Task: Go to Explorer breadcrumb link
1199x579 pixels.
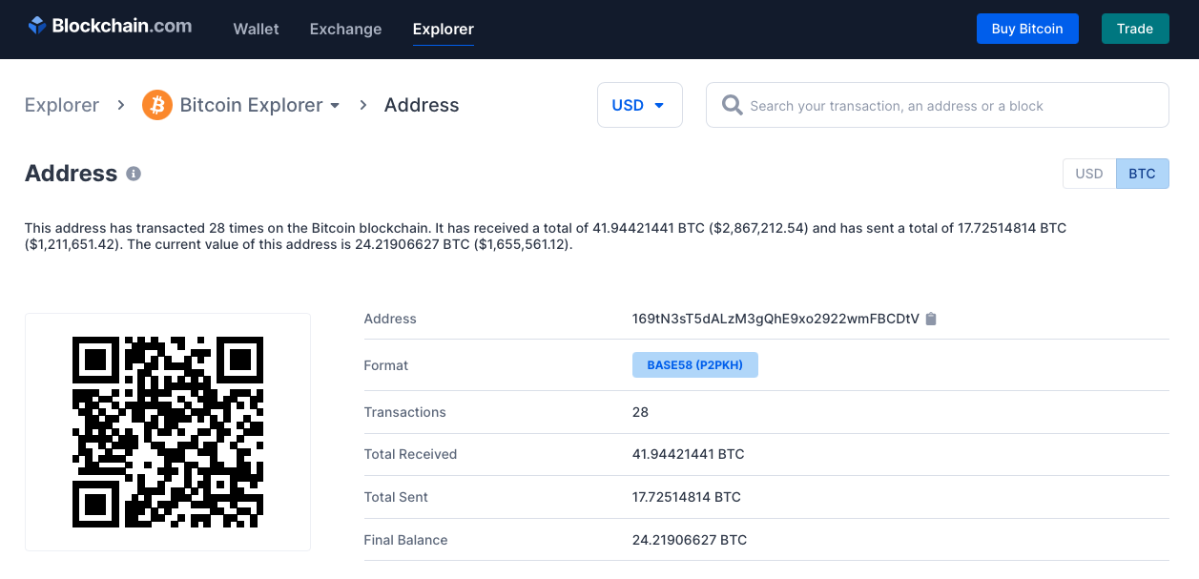Action: pyautogui.click(x=62, y=105)
